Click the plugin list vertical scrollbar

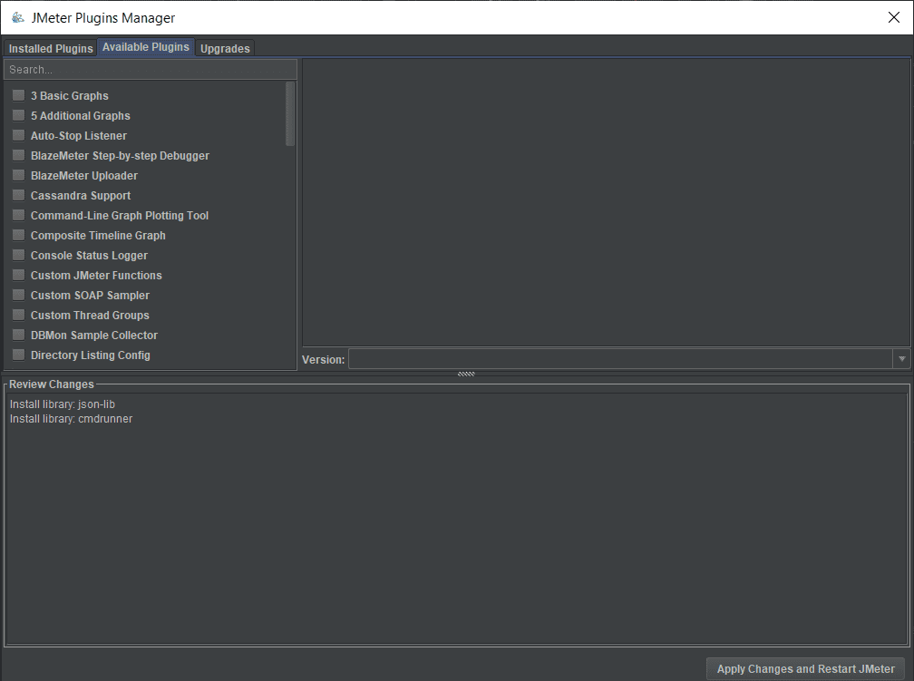click(290, 113)
